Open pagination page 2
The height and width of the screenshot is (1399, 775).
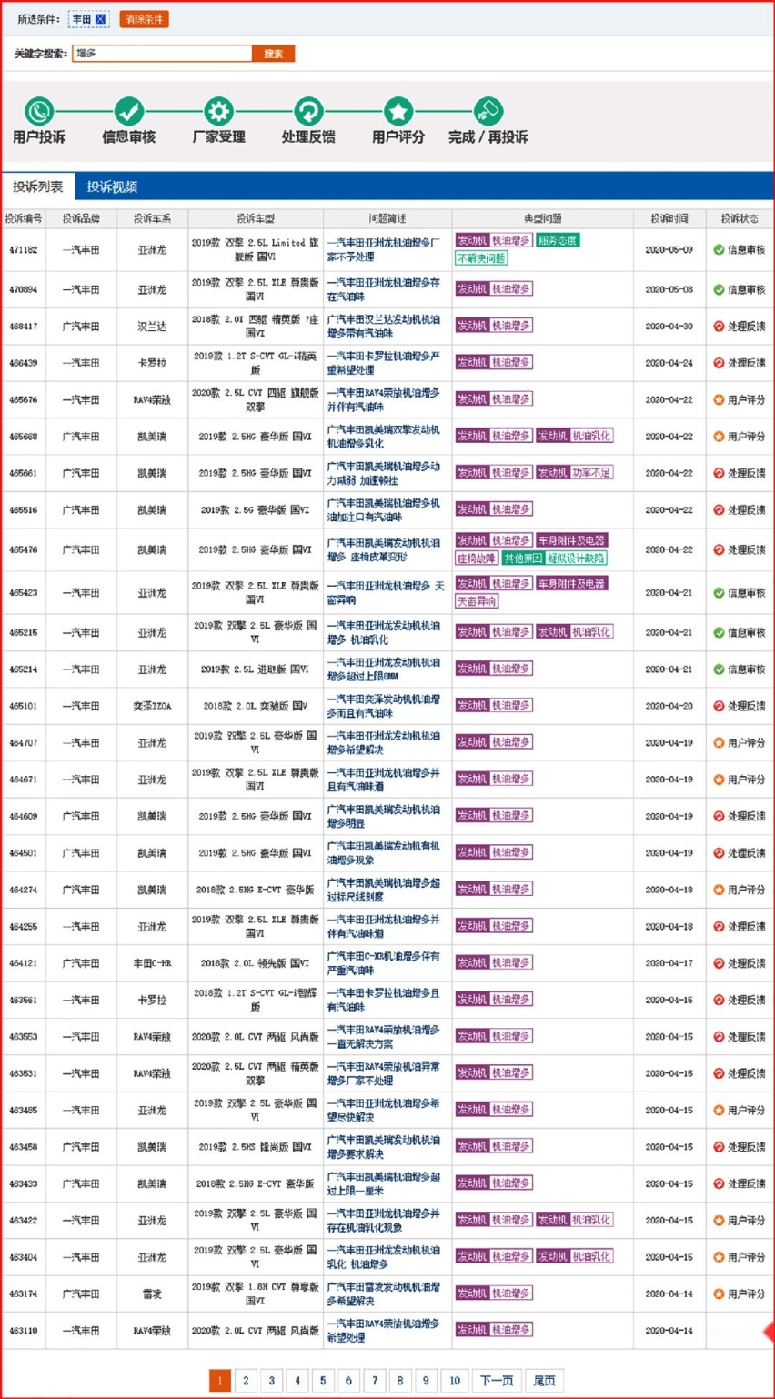[x=246, y=1380]
